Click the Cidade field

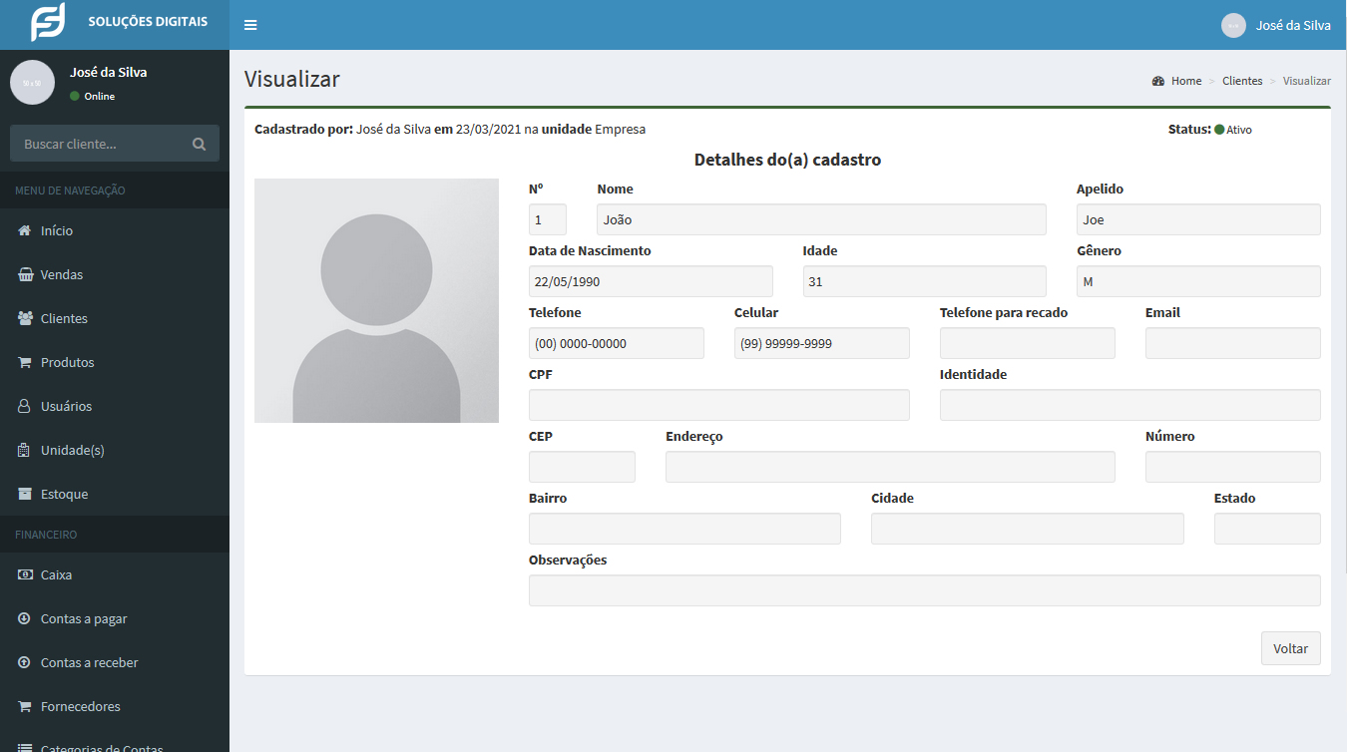[x=1028, y=529]
